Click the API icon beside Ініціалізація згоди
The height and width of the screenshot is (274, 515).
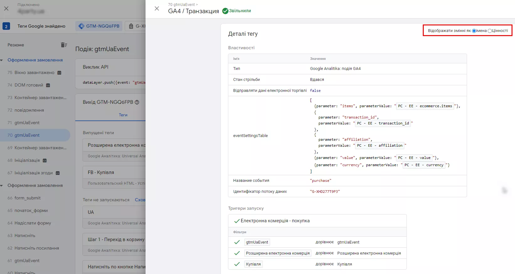[x=58, y=173]
